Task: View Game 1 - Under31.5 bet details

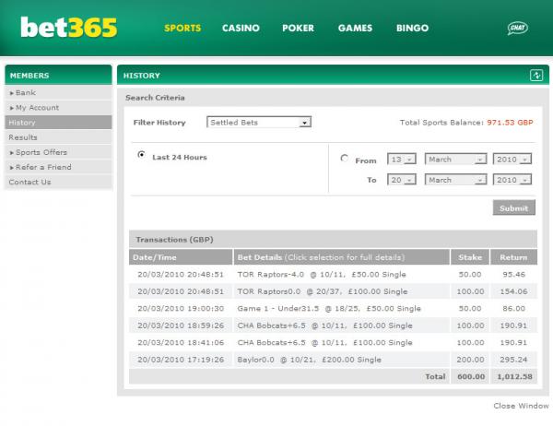Action: tap(329, 308)
